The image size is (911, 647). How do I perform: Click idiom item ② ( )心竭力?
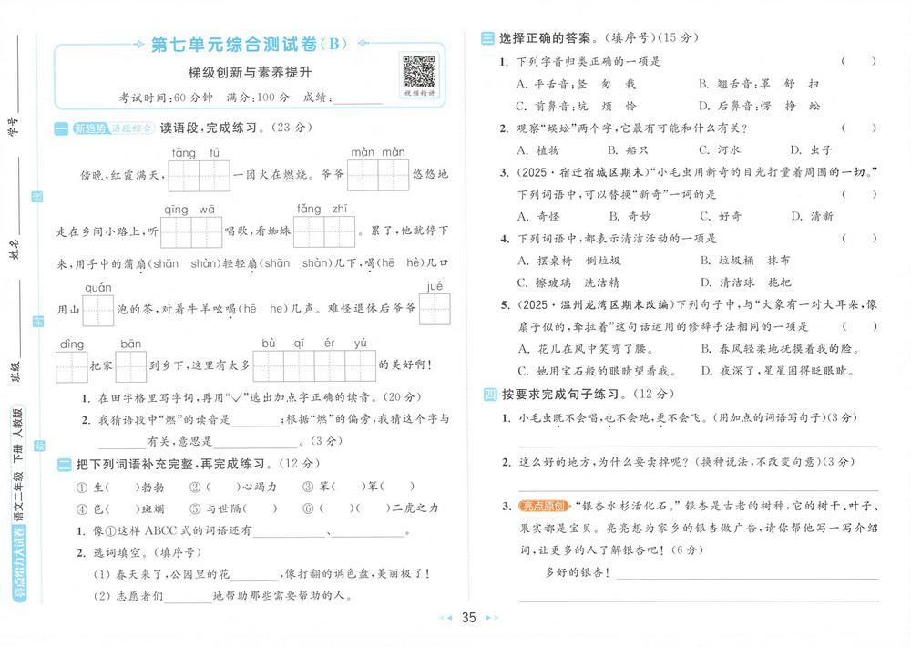tap(233, 487)
